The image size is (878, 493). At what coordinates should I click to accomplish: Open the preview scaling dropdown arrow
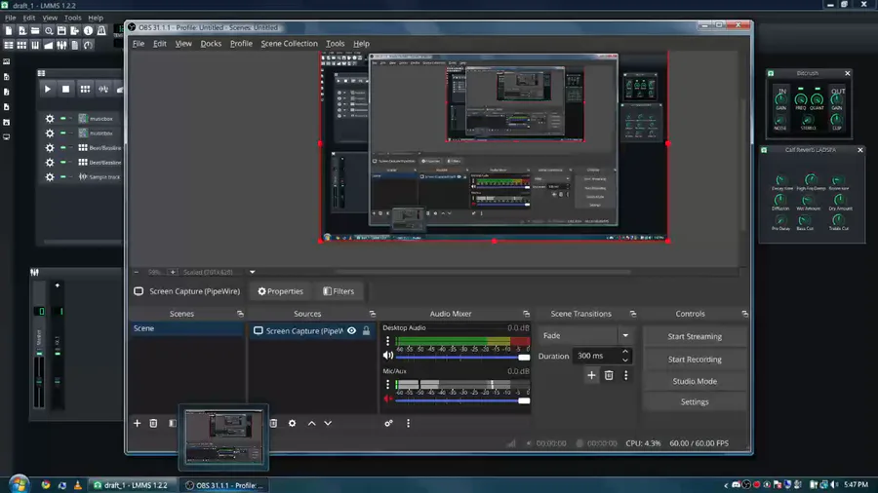coord(253,272)
